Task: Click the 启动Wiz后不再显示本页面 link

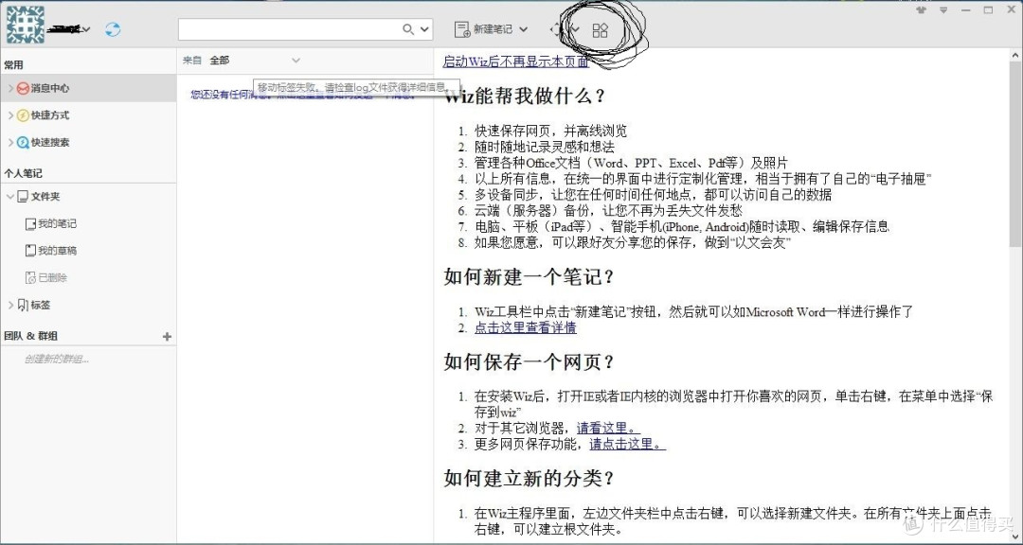Action: pos(515,62)
